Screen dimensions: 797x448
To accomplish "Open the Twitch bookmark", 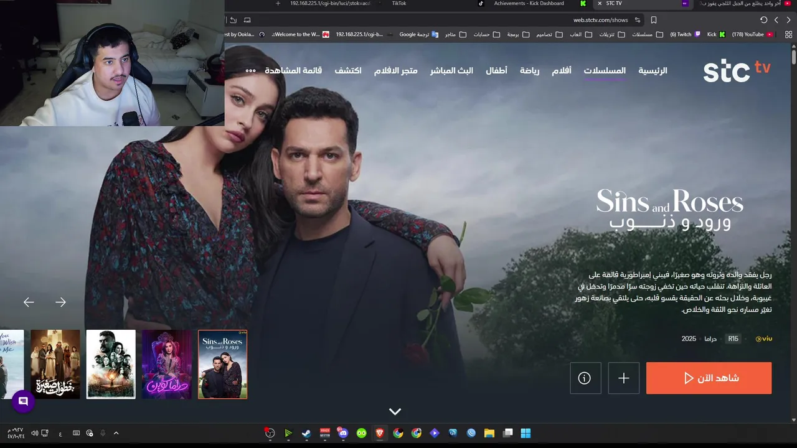I will click(x=685, y=34).
